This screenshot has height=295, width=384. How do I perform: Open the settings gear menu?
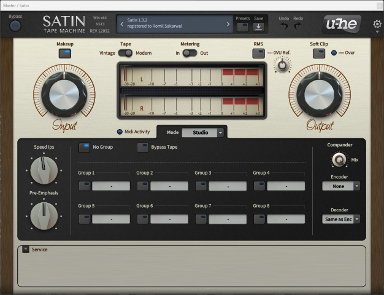tap(377, 24)
